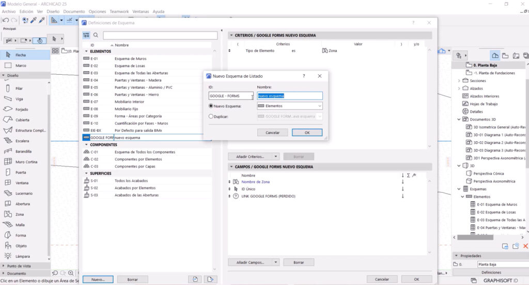This screenshot has height=285, width=529.
Task: Open the Añadir Criterios dropdown arrow
Action: coord(276,156)
